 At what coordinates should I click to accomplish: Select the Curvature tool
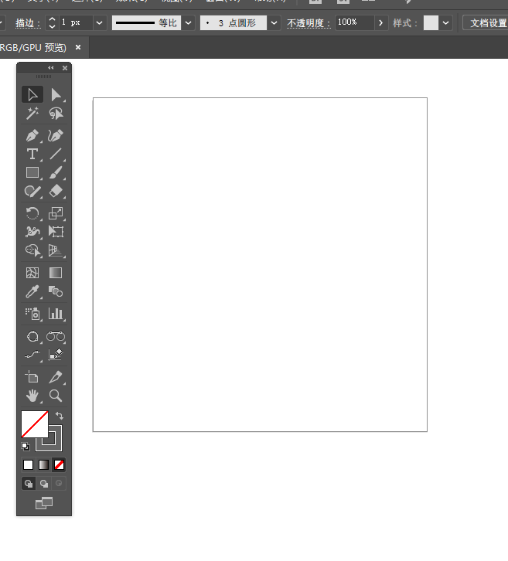(56, 135)
